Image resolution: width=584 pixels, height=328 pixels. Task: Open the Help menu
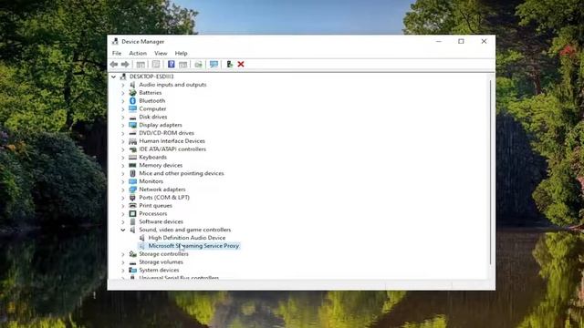[x=181, y=53]
